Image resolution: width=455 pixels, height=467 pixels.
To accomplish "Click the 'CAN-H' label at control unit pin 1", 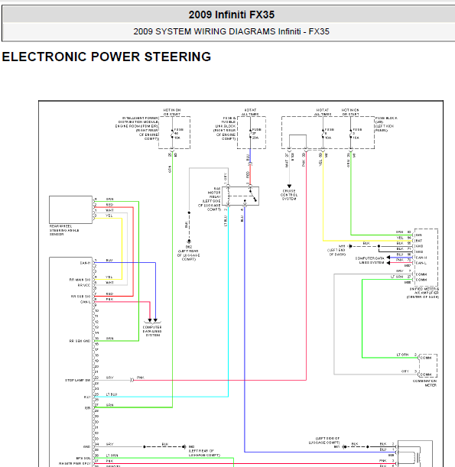I will click(x=85, y=263).
